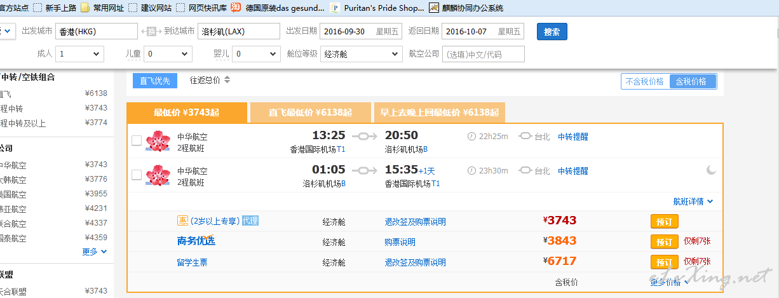Open the 新手上路 bookmark
779x298 pixels.
(x=55, y=8)
